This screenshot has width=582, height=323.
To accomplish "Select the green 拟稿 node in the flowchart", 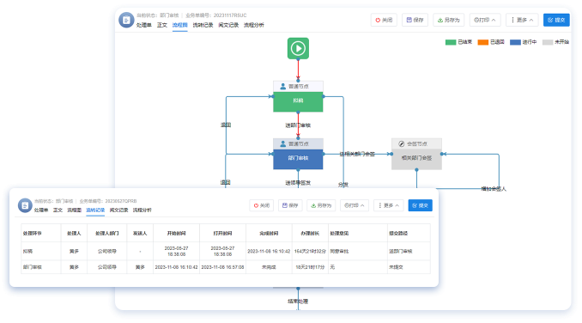I will coord(298,101).
